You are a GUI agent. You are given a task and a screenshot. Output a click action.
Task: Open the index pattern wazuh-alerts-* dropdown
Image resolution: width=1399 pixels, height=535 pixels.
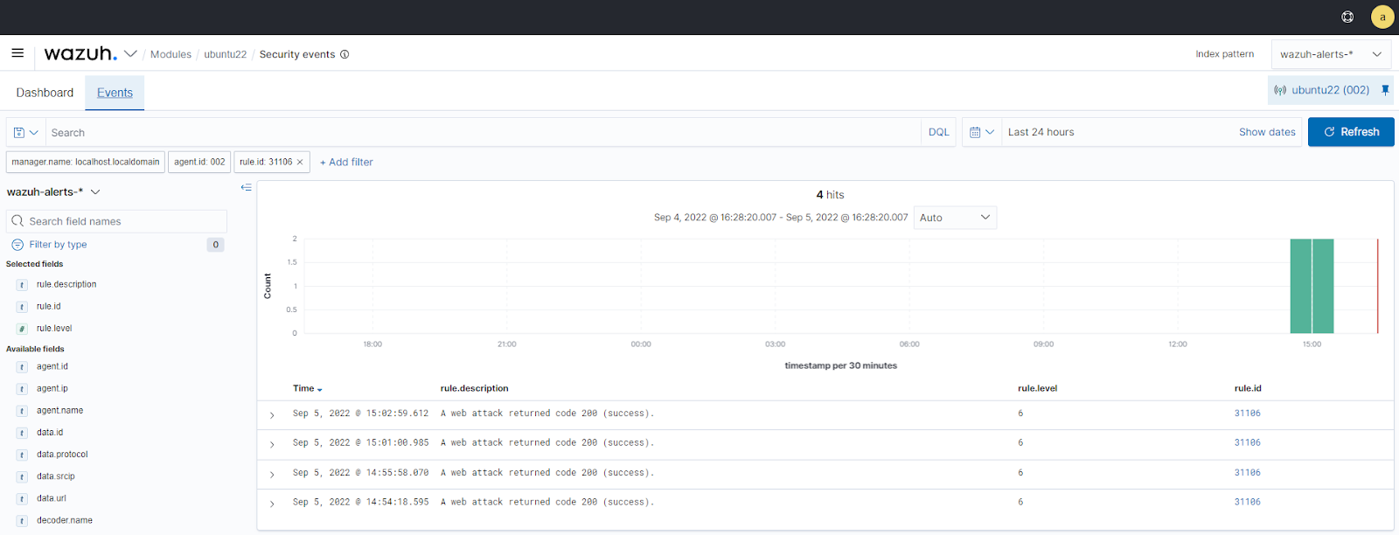(x=1331, y=54)
